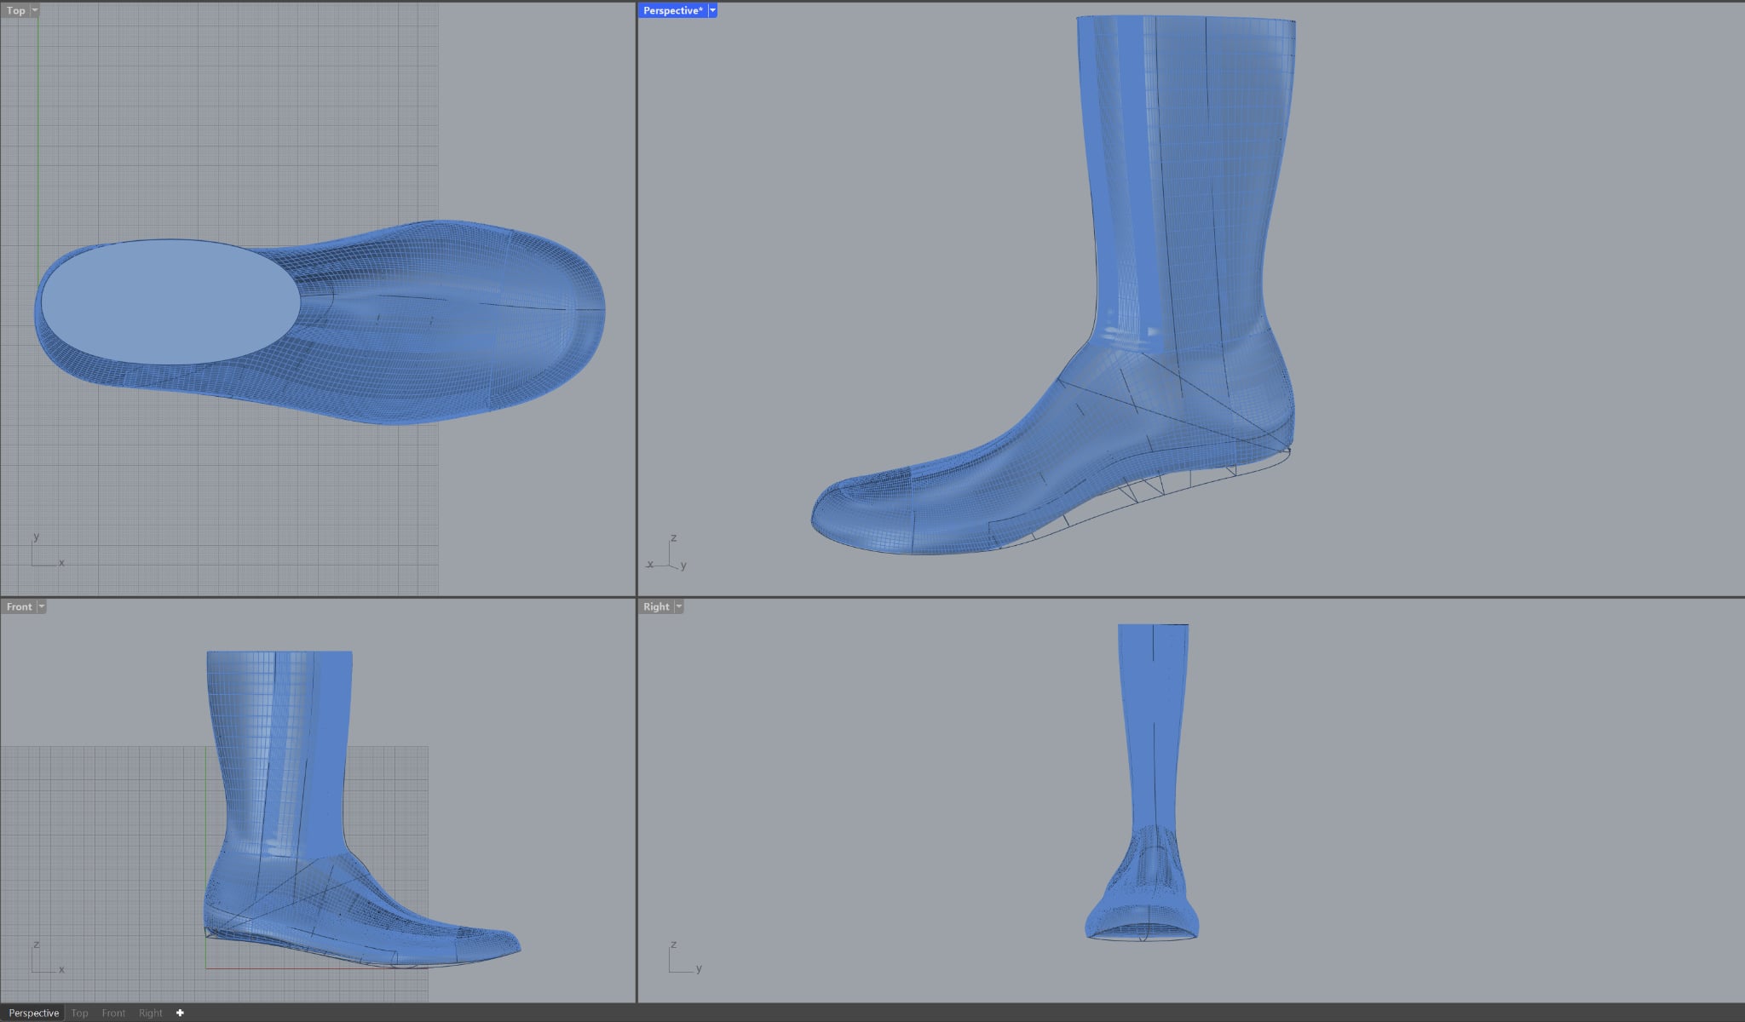This screenshot has width=1745, height=1022.
Task: Open the Right viewport dropdown arrow
Action: [679, 606]
